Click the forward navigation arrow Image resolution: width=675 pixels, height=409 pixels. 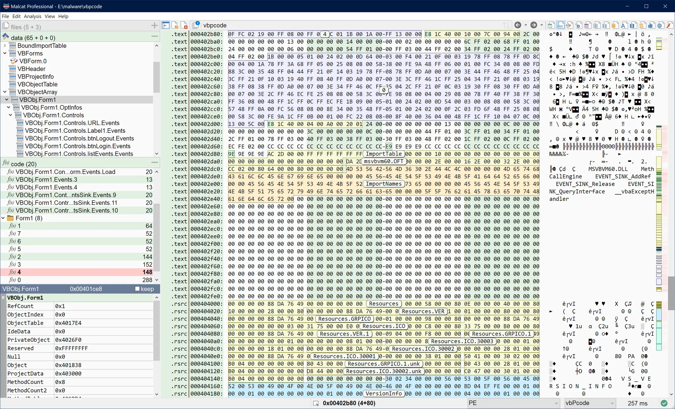(x=534, y=25)
